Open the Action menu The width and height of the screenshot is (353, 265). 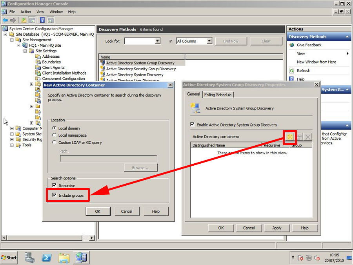(x=25, y=12)
